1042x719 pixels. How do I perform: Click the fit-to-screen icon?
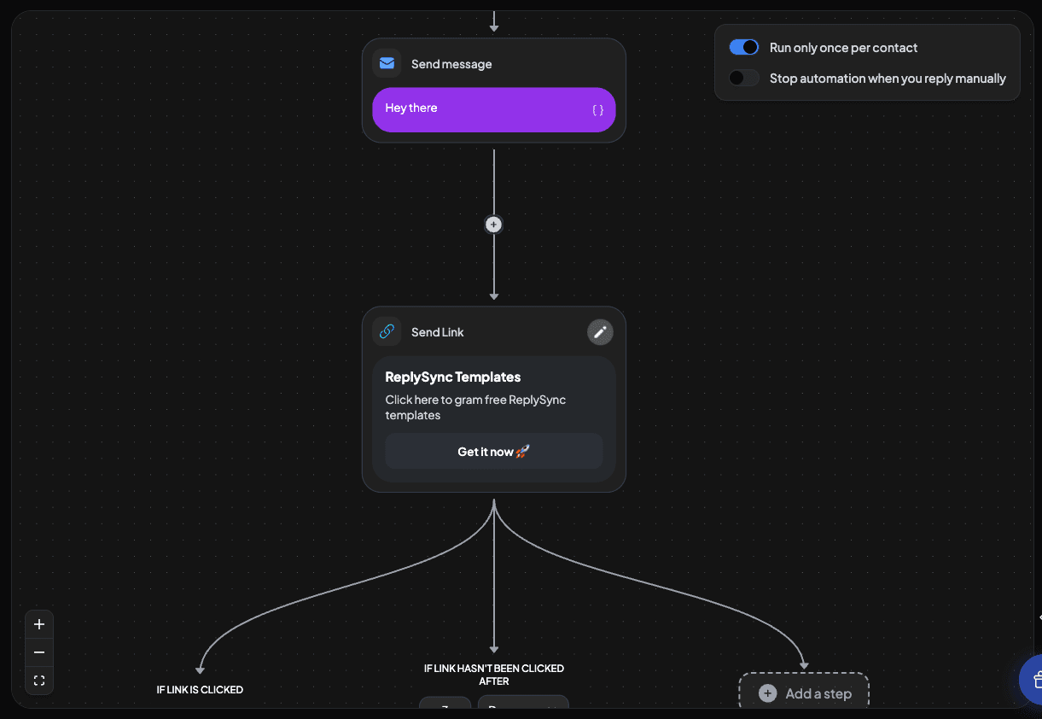coord(38,680)
